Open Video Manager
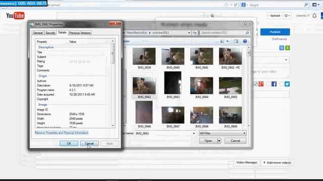The width and height of the screenshot is (323, 181). click(247, 162)
